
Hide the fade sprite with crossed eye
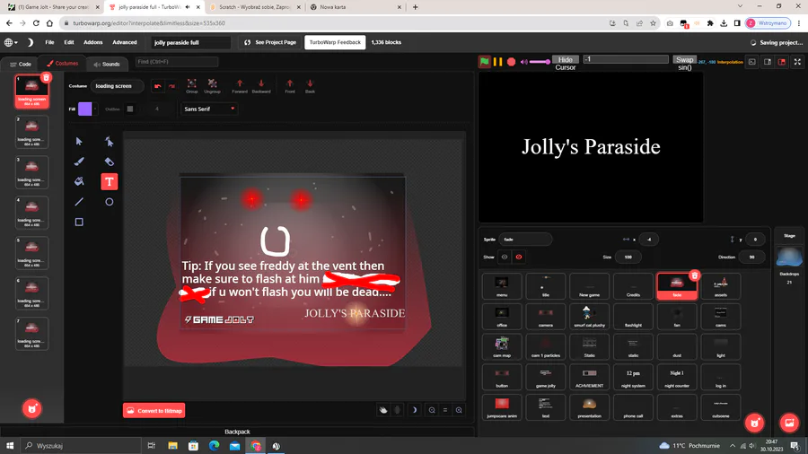(x=519, y=257)
